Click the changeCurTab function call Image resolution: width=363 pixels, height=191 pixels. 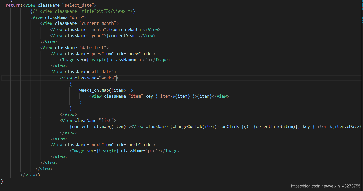195,126
